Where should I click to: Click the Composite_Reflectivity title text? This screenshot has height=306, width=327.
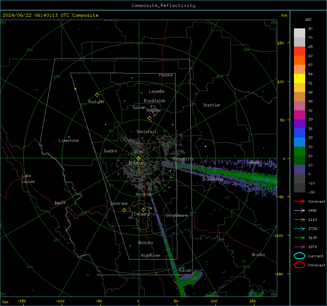pos(163,5)
